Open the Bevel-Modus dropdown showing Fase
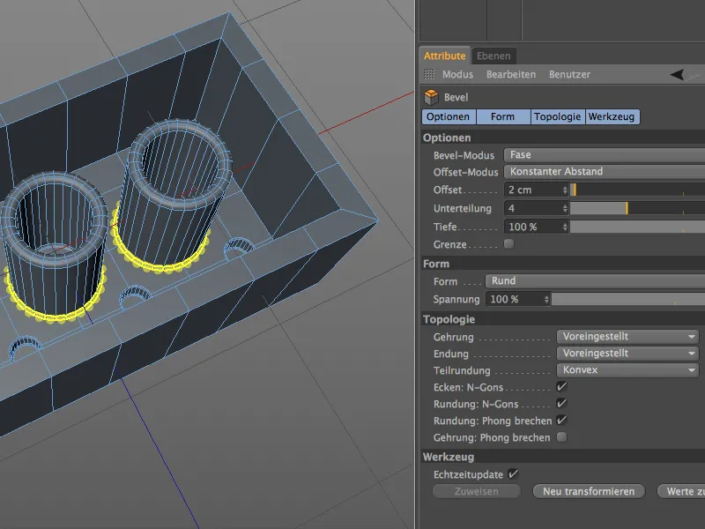 [x=605, y=155]
